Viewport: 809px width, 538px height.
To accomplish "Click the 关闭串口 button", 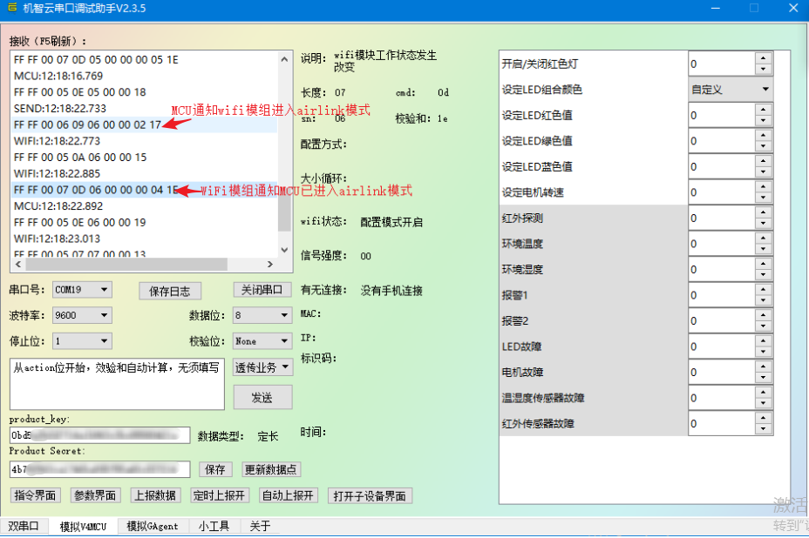I will 262,290.
